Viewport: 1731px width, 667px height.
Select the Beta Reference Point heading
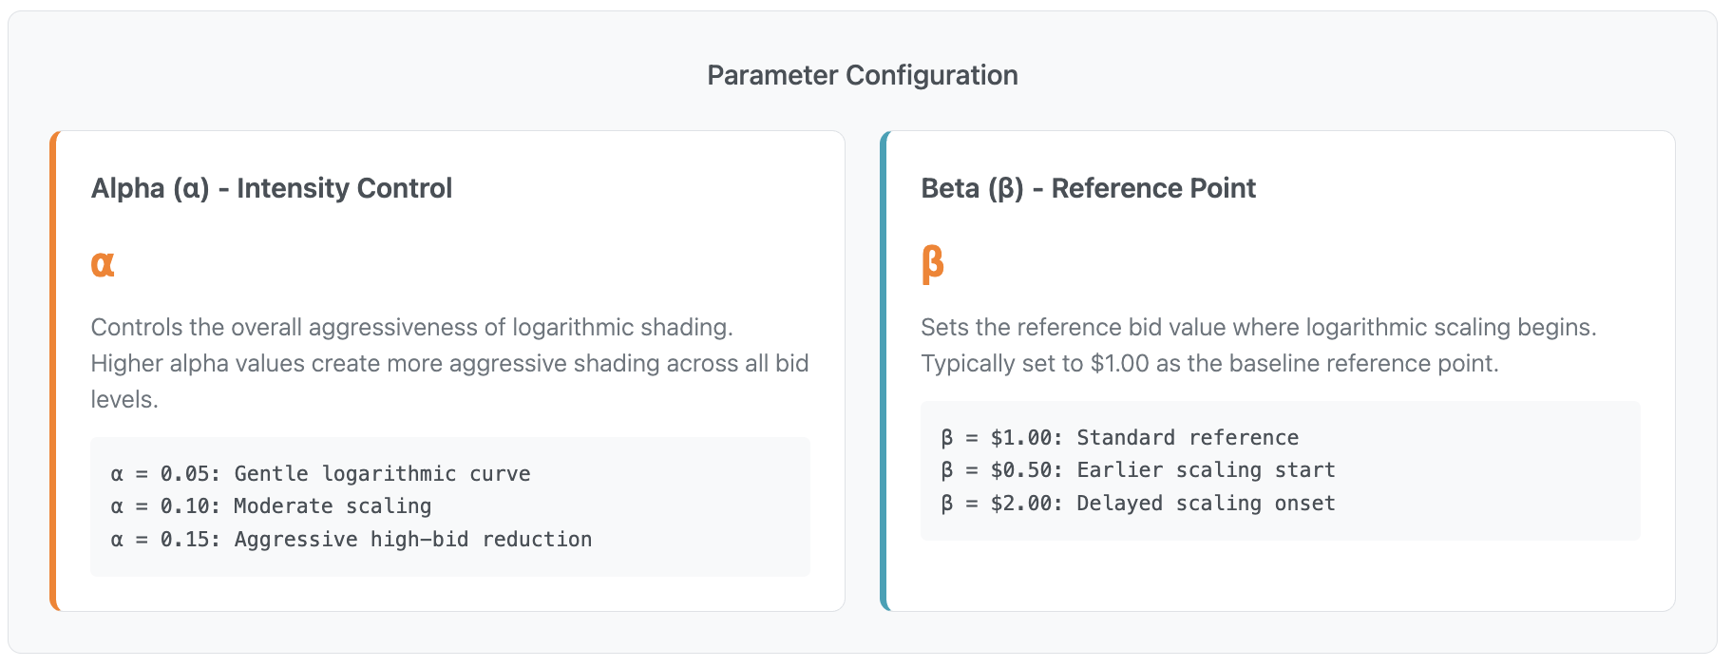pos(1088,188)
